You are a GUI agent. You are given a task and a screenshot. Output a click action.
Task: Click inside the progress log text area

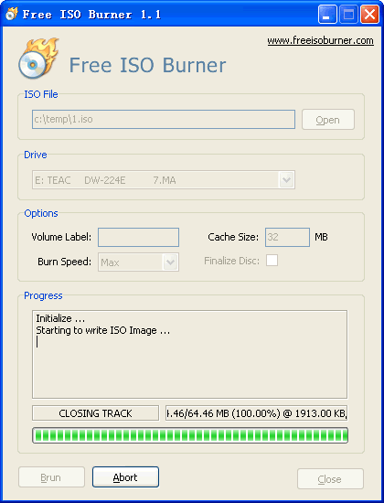coord(189,354)
